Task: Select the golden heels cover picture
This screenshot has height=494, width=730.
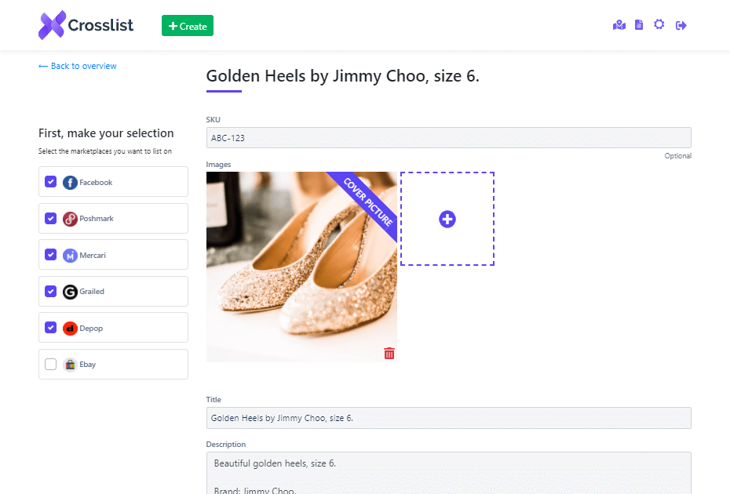Action: coord(301,267)
